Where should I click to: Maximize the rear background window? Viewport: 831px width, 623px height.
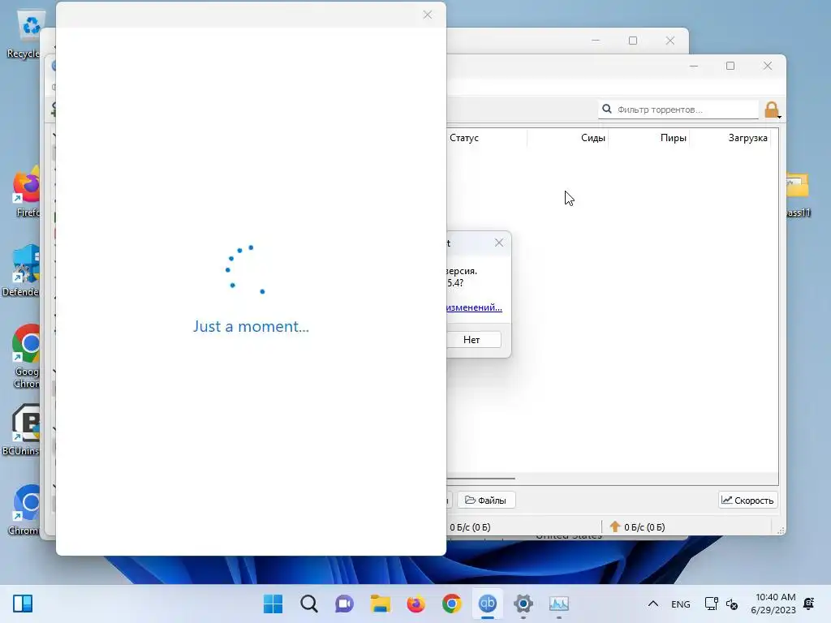(633, 41)
